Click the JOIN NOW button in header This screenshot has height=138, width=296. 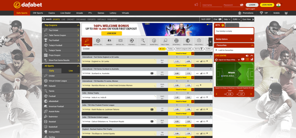click(x=267, y=5)
